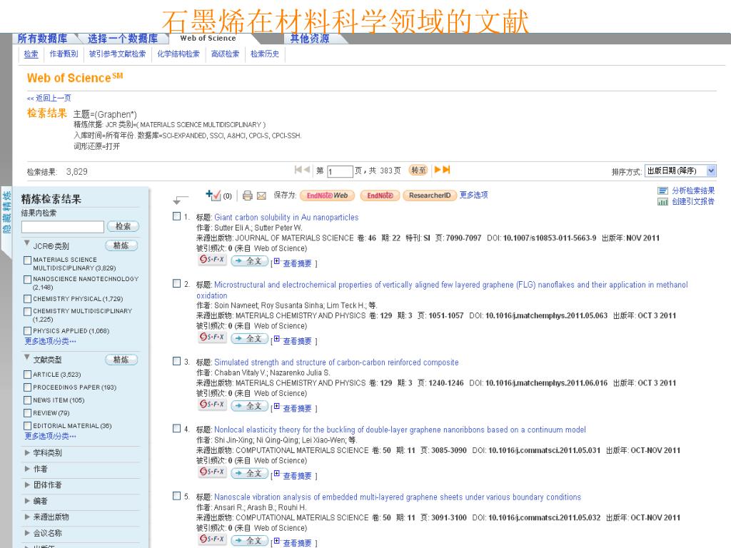Click 转至 go-to-page button

pos(418,170)
